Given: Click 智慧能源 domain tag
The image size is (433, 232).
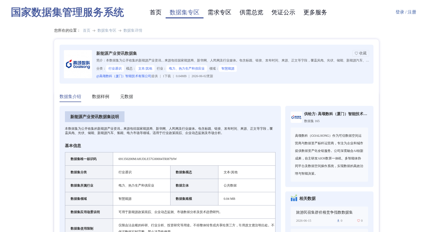Looking at the screenshot, I should coord(228,68).
